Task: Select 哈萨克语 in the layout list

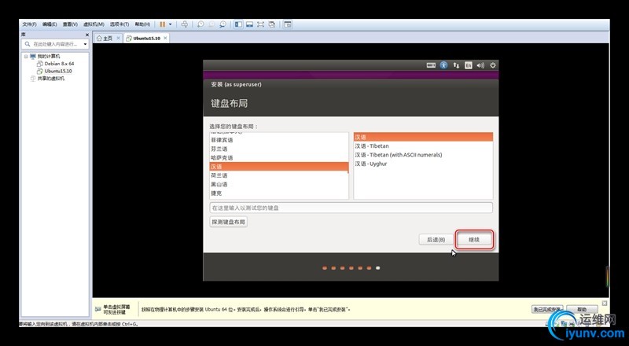Action: 279,158
